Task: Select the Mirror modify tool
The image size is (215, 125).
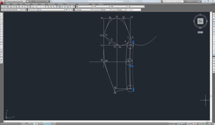Action: pos(214,19)
